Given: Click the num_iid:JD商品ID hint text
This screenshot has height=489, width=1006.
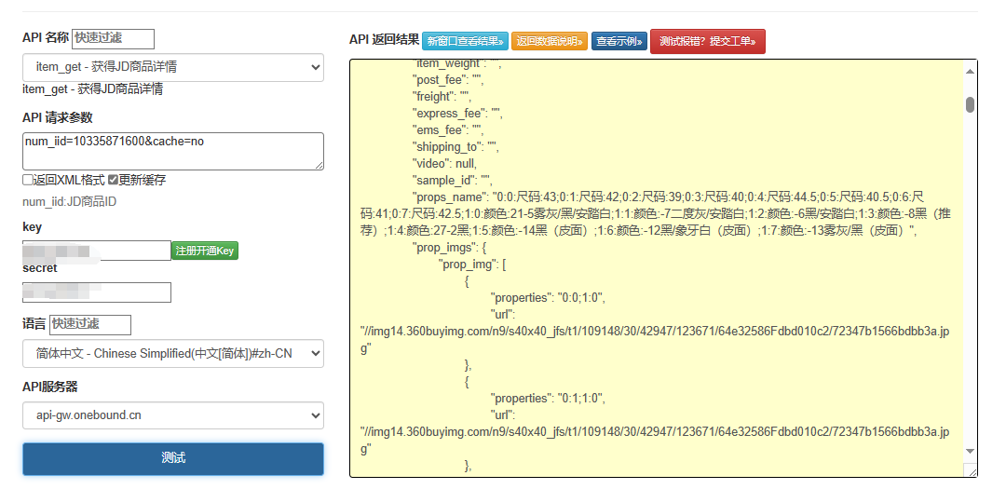Looking at the screenshot, I should [x=69, y=202].
